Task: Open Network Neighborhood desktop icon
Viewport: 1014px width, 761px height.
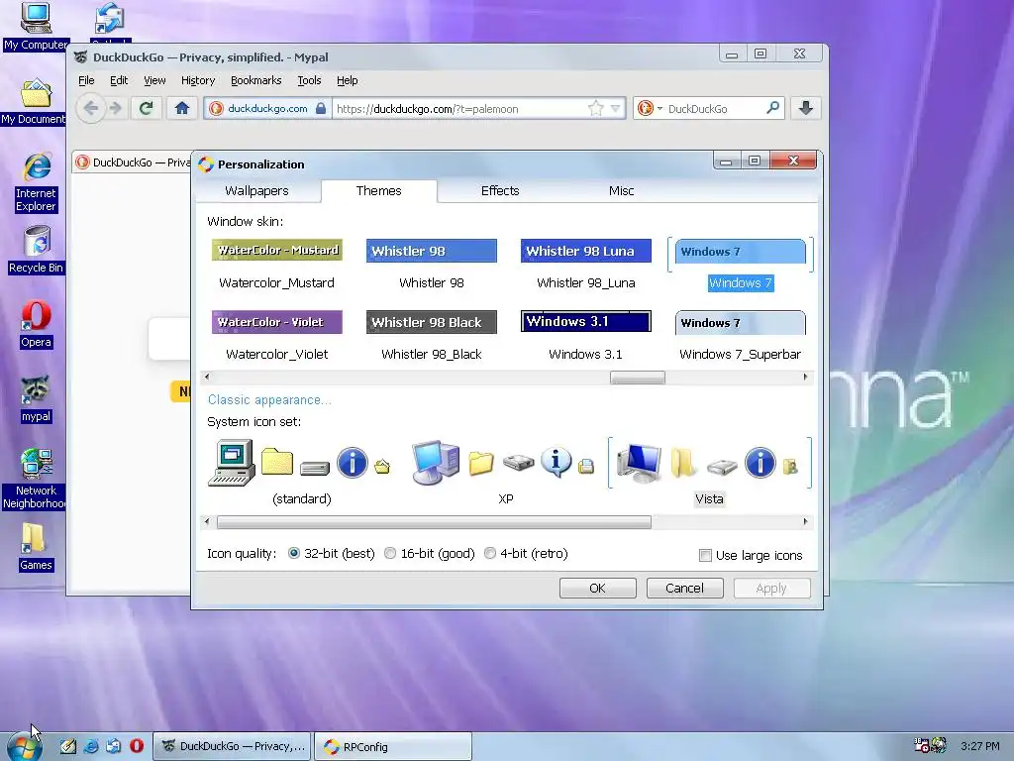Action: click(x=37, y=479)
